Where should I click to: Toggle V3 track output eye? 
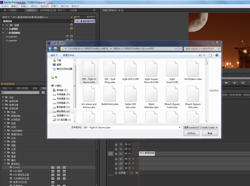click(x=130, y=144)
